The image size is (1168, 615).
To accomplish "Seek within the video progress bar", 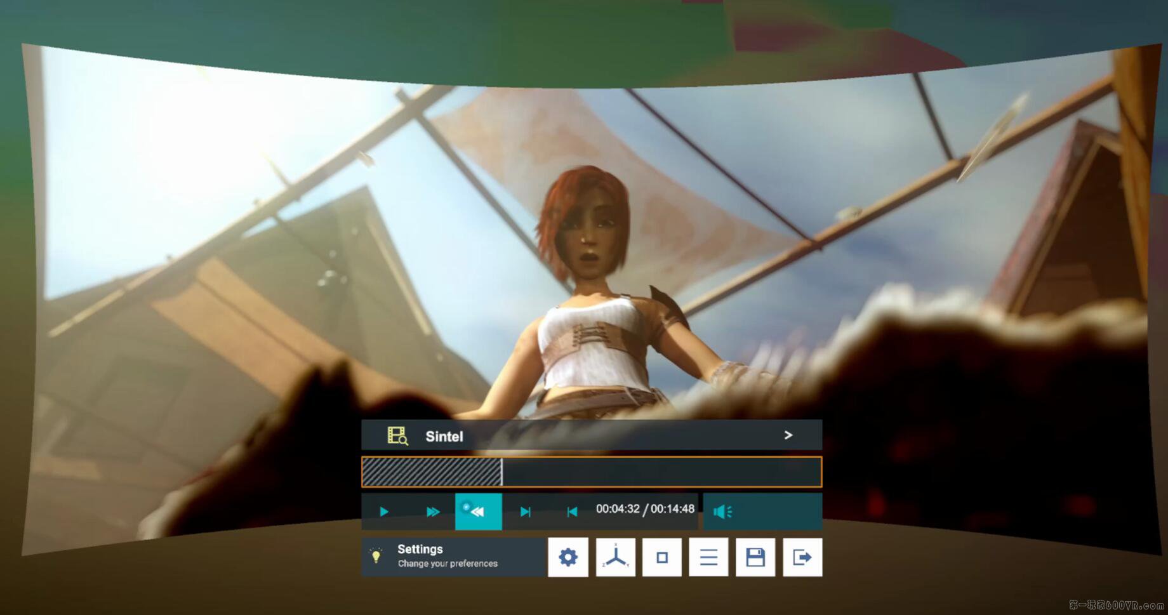I will tap(592, 472).
